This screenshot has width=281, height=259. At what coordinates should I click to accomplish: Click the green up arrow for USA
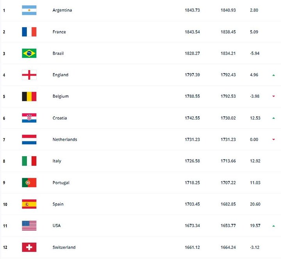click(x=274, y=226)
